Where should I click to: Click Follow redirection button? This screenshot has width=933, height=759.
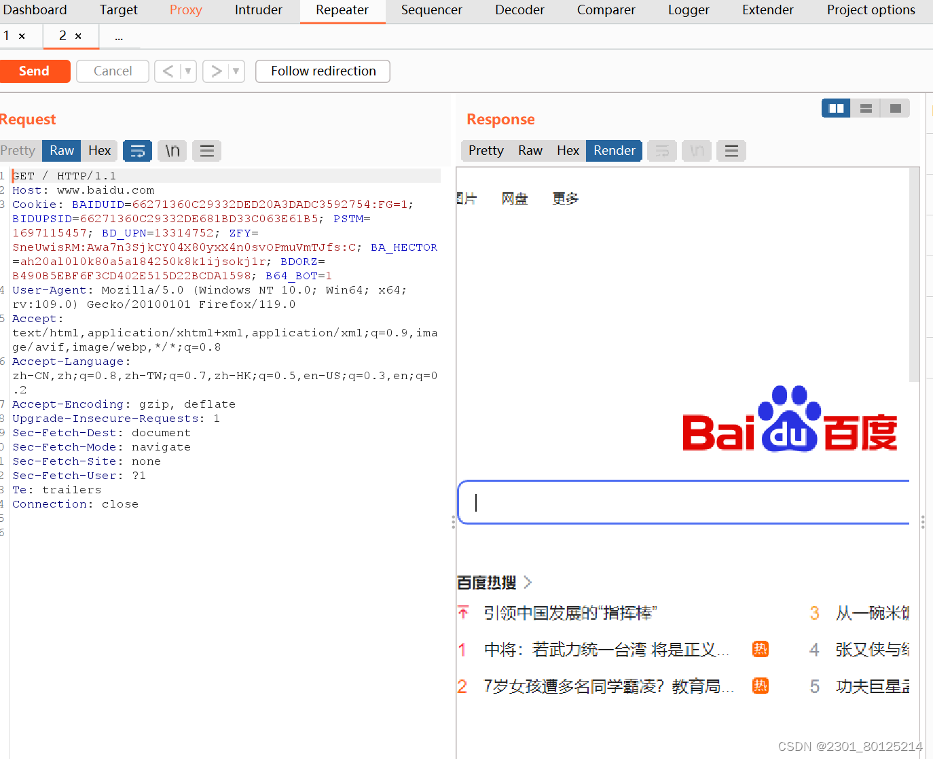tap(323, 71)
